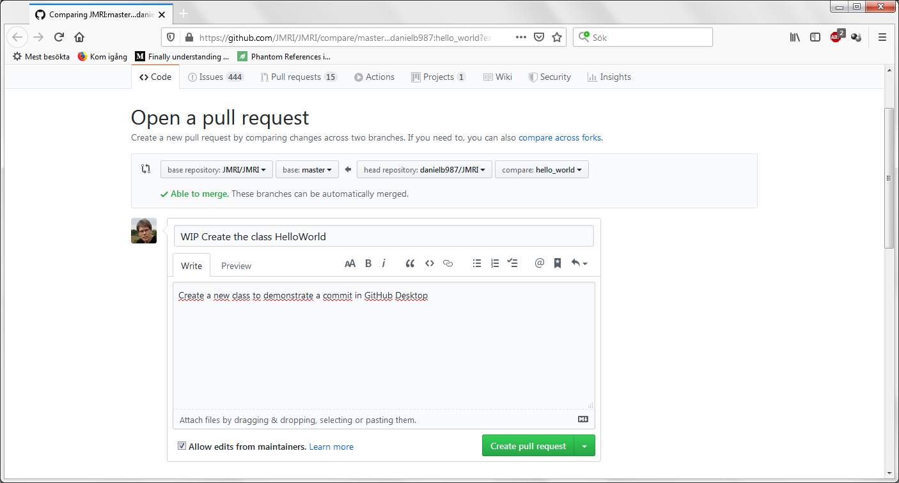Insert code with the code icon

tap(430, 263)
